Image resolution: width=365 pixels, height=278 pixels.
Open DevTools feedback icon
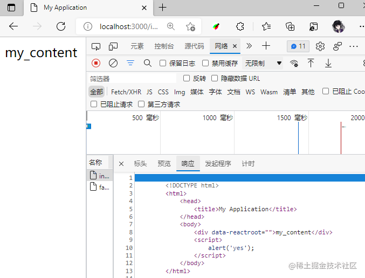tap(338, 46)
